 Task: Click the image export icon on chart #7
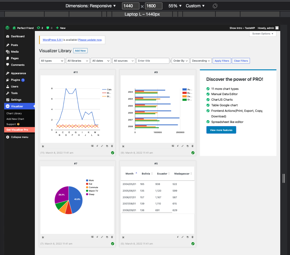92,237
